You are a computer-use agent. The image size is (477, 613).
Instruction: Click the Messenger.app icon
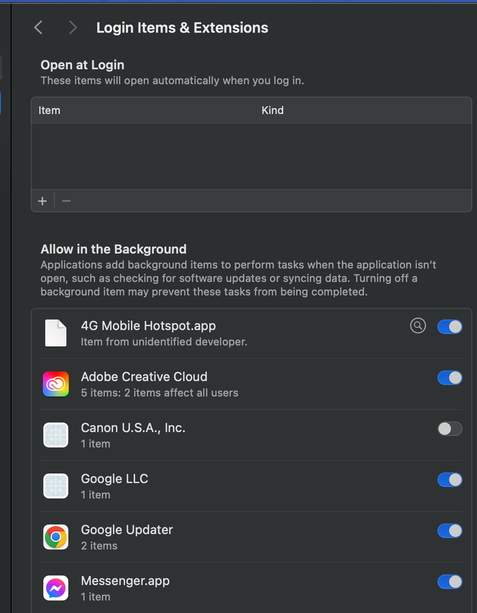pos(56,588)
